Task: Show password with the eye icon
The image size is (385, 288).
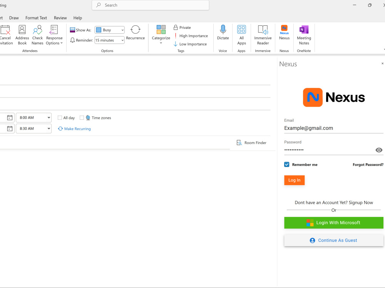Action: click(379, 150)
